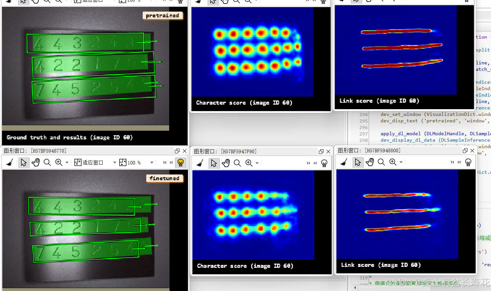
Task: Select the pointer tool in window H57BF5948770
Action: tap(23, 162)
